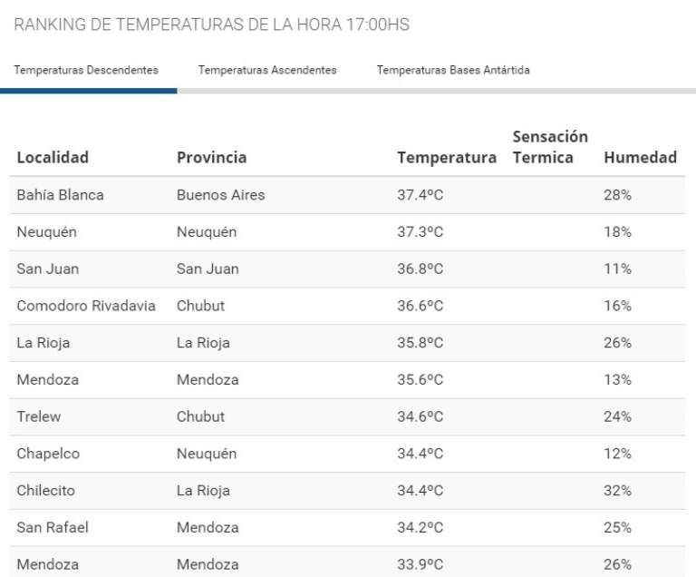Switch to Temperaturas Descendentes tab
The height and width of the screenshot is (577, 696).
pos(86,70)
